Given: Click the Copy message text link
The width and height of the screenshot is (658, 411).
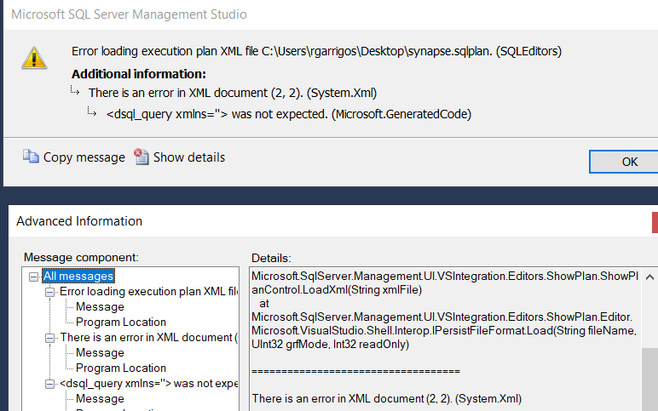Looking at the screenshot, I should pos(82,157).
